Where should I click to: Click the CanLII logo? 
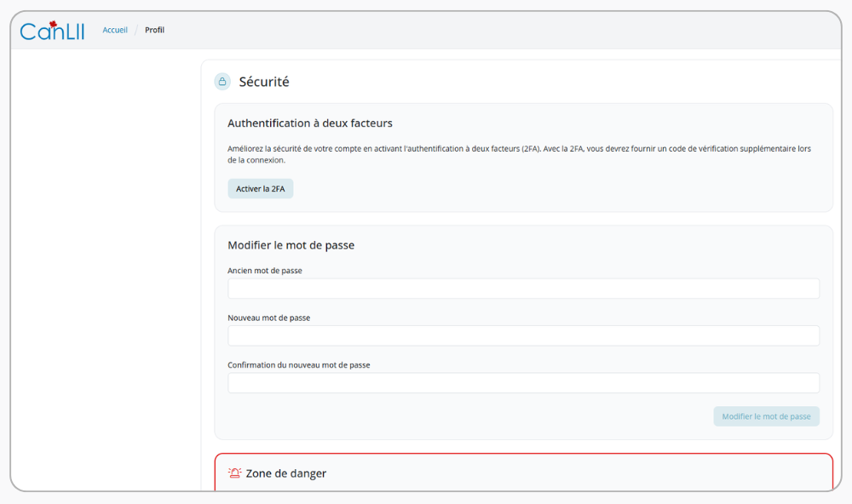(x=52, y=31)
